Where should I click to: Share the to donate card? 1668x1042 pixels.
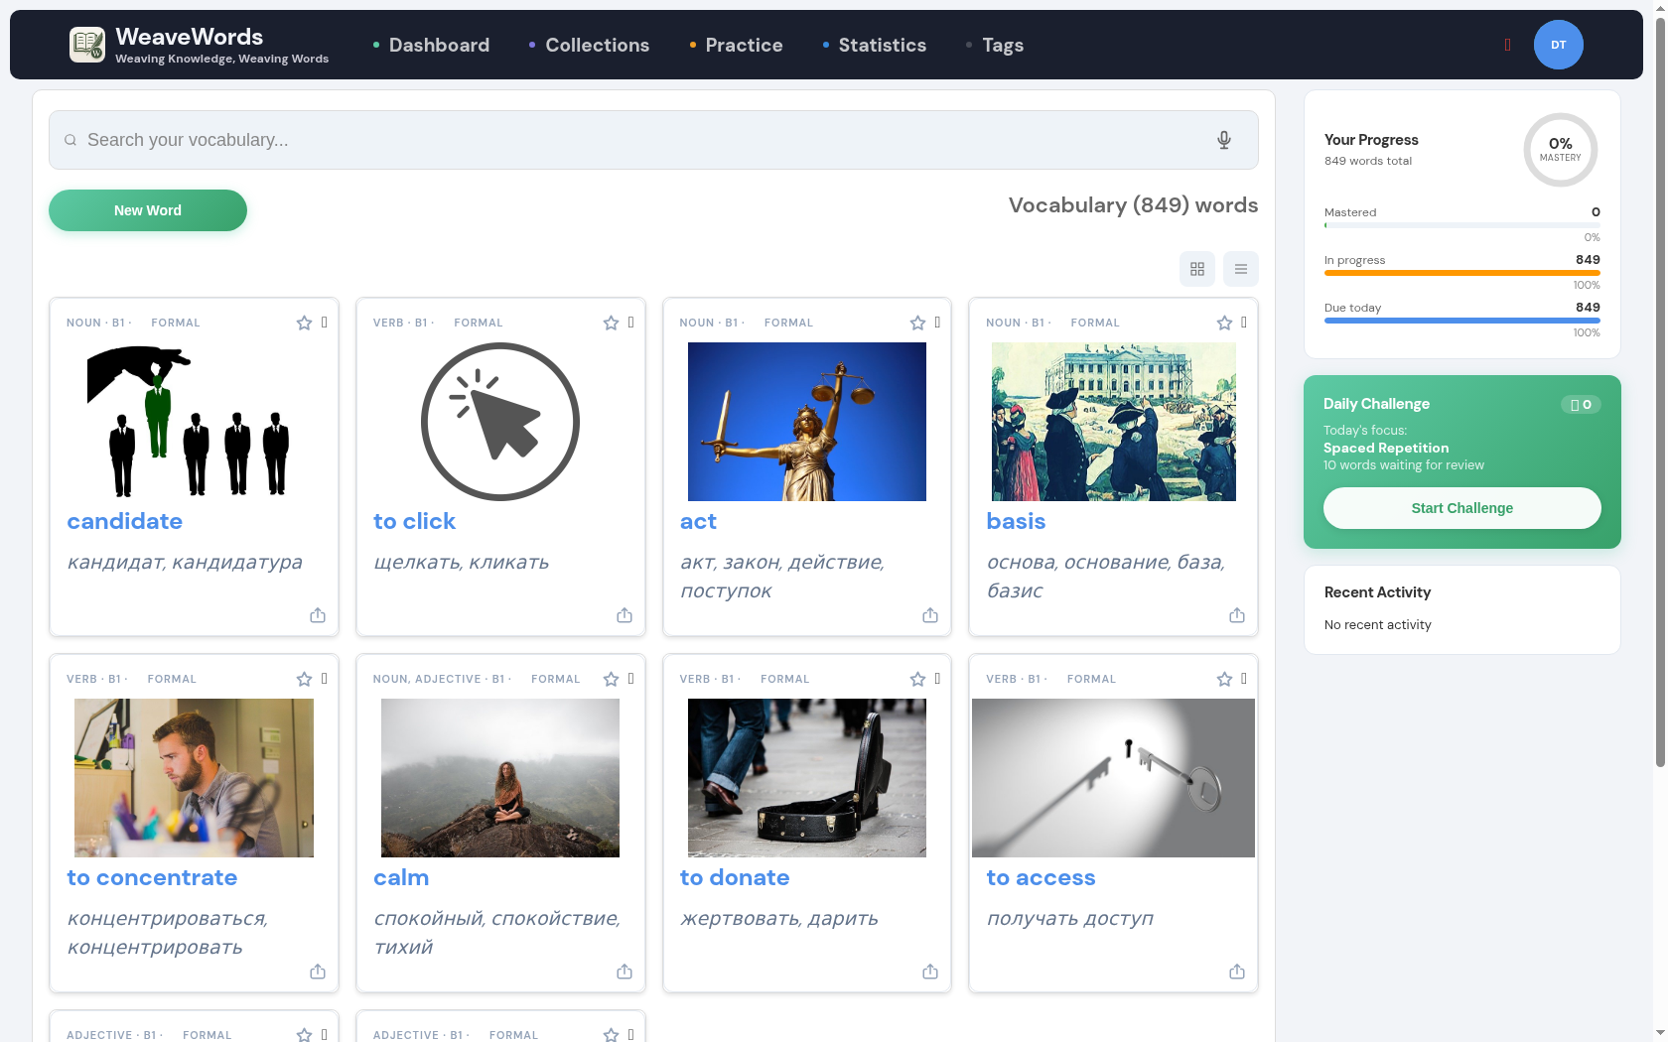click(930, 972)
